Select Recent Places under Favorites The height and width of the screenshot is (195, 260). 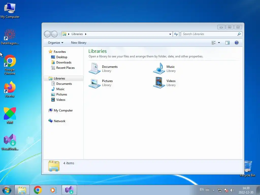[x=66, y=68]
